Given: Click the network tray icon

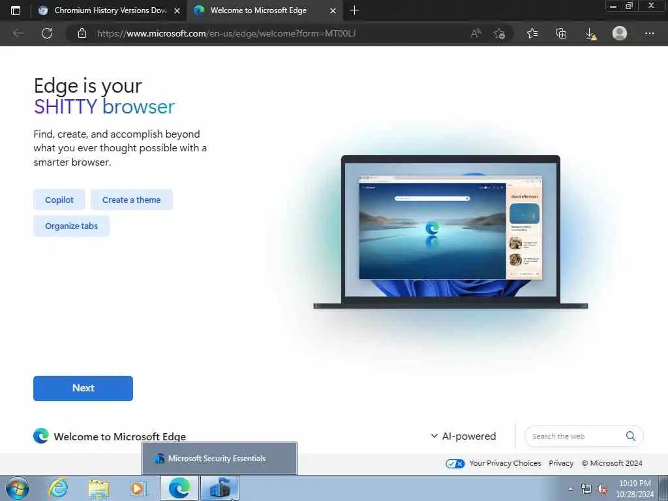Looking at the screenshot, I should 586,489.
